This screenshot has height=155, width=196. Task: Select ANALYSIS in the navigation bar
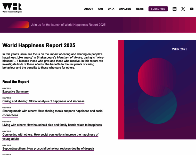coord(125,9)
